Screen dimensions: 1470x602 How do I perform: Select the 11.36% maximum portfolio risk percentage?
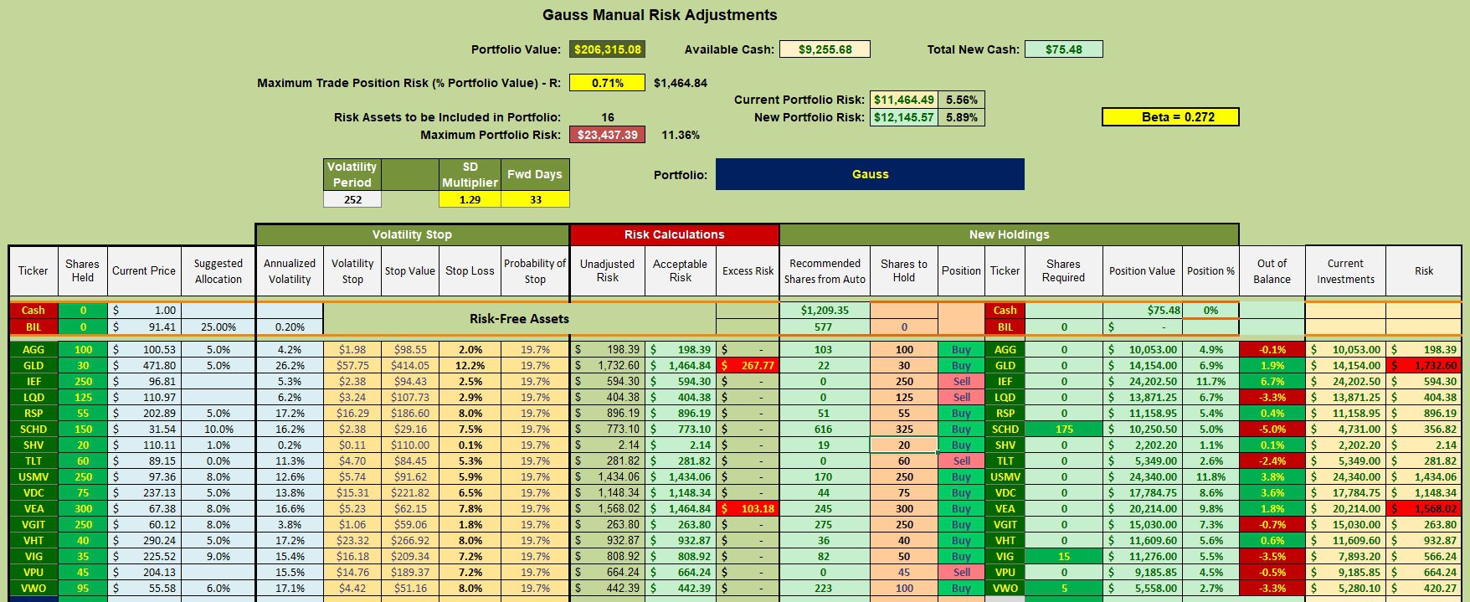pyautogui.click(x=680, y=135)
